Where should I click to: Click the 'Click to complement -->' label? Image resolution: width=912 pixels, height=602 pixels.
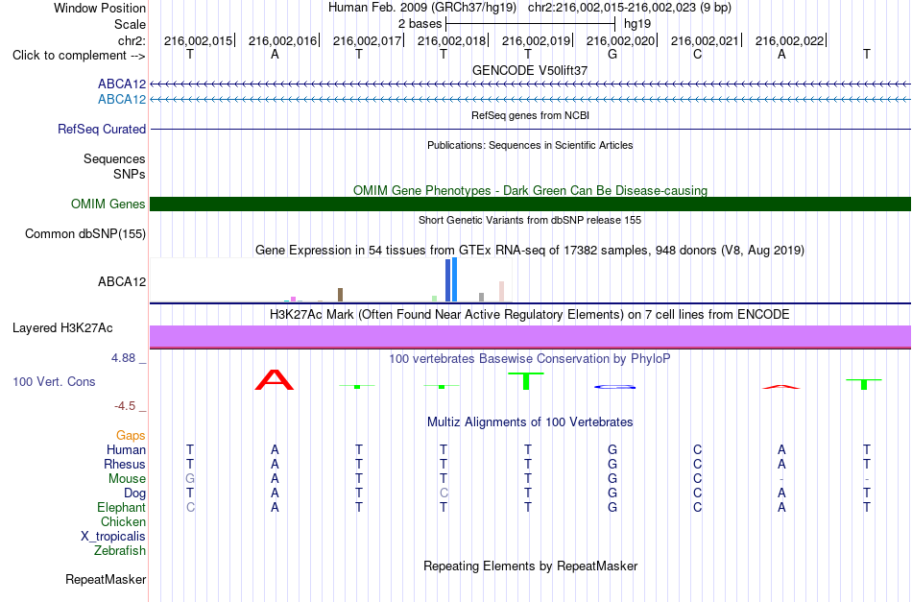tap(79, 56)
